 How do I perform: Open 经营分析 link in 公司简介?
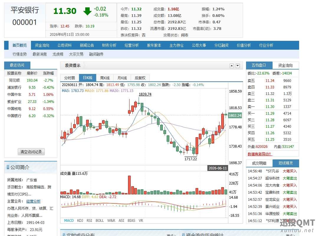coord(33,201)
